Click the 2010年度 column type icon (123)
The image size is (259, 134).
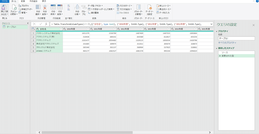point(64,29)
